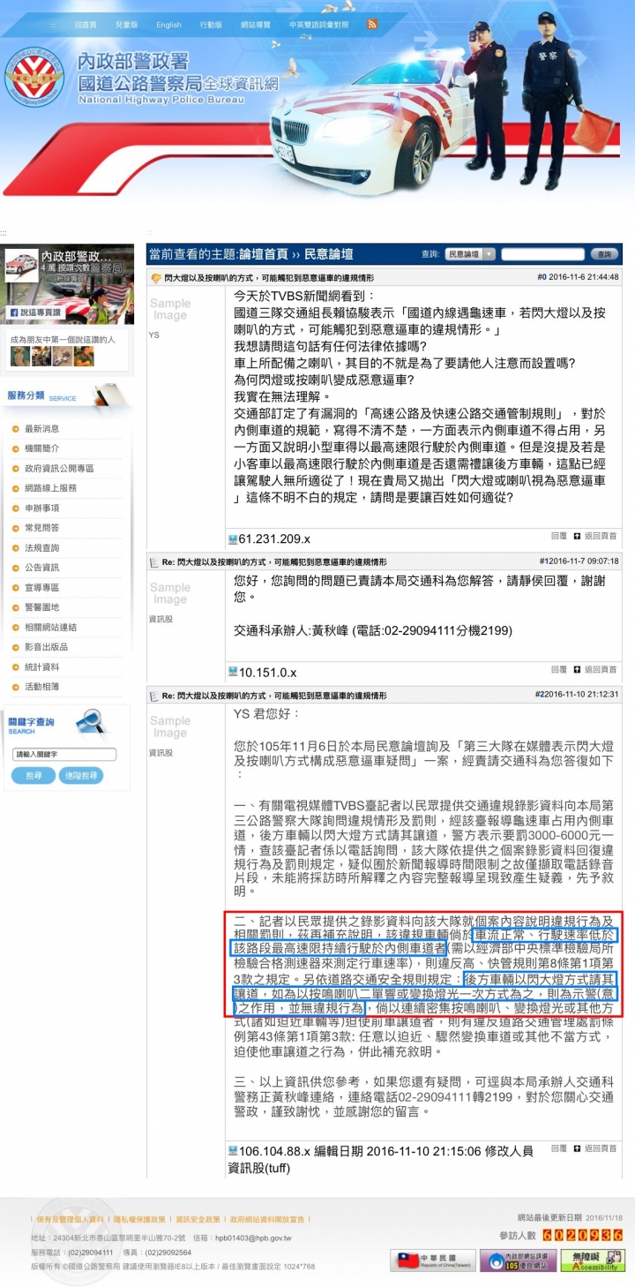Click 回覆 under the third post

click(558, 1149)
